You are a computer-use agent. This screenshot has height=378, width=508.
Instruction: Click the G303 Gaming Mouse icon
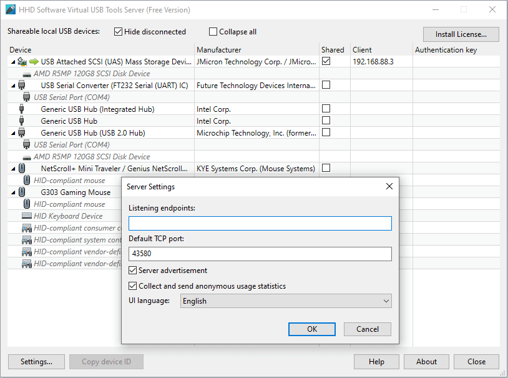22,192
